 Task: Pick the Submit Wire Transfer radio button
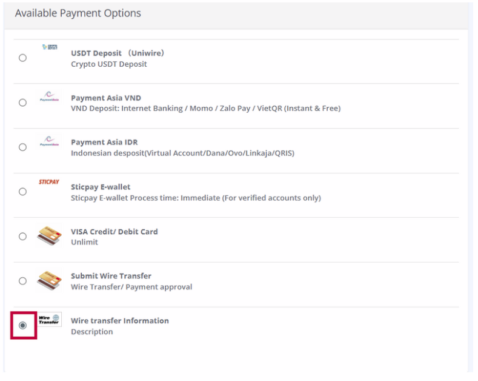coord(22,281)
